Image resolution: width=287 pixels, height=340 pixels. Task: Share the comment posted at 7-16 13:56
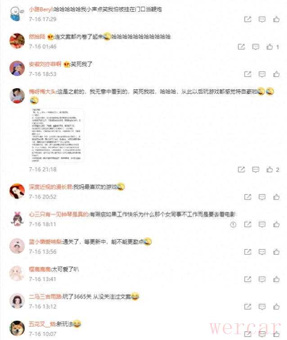247,252
